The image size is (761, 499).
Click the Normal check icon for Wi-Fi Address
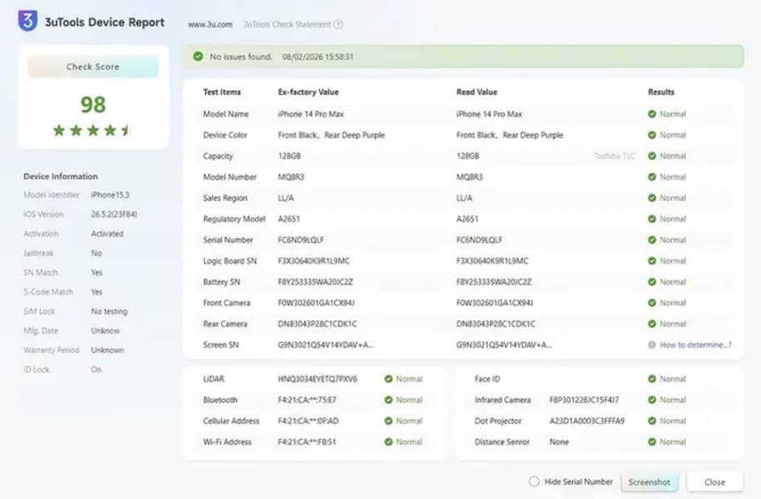388,442
